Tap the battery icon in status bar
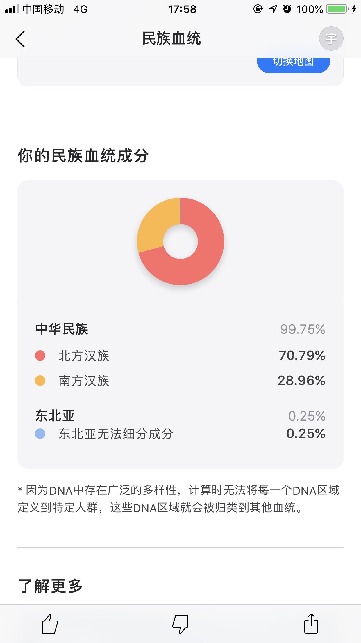This screenshot has height=643, width=361. coord(337,9)
